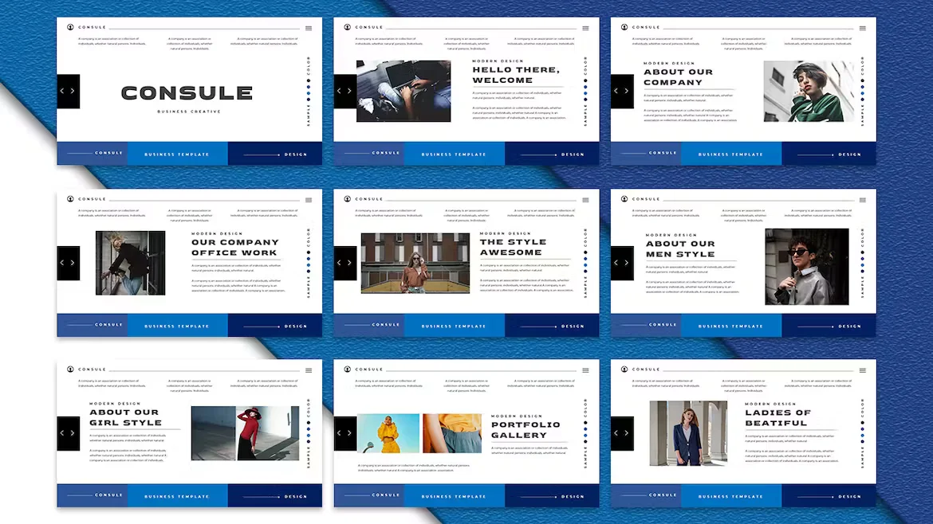Click the fashion photo thumbnail on the Ladies Of Beatiful slide
The height and width of the screenshot is (524, 933).
pos(687,432)
